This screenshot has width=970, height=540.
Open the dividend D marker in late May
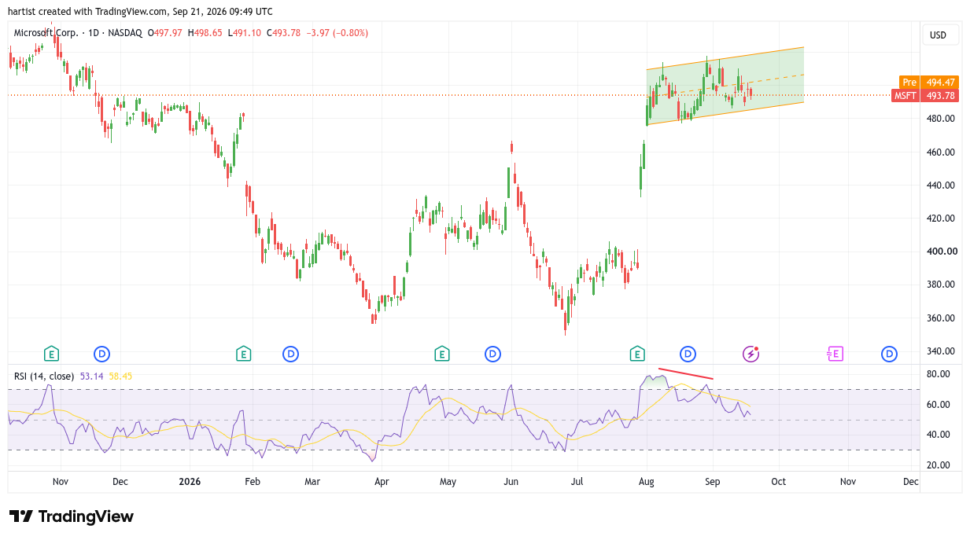pyautogui.click(x=493, y=354)
